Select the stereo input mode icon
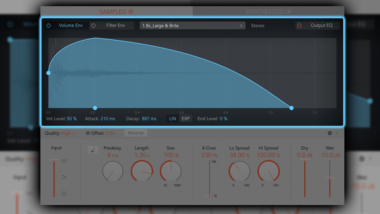The height and width of the screenshot is (214, 380). [x=63, y=160]
